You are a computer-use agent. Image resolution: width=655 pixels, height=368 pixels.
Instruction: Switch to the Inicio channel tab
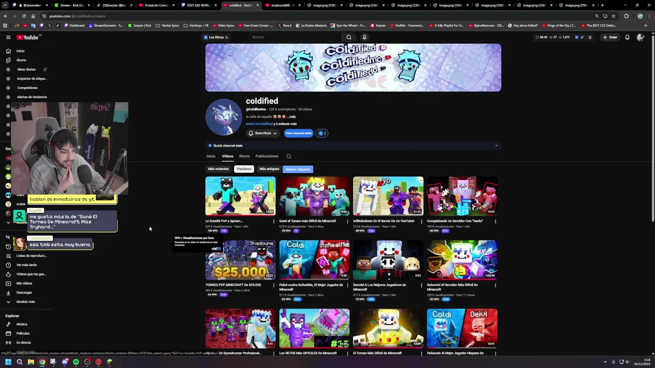tap(211, 156)
